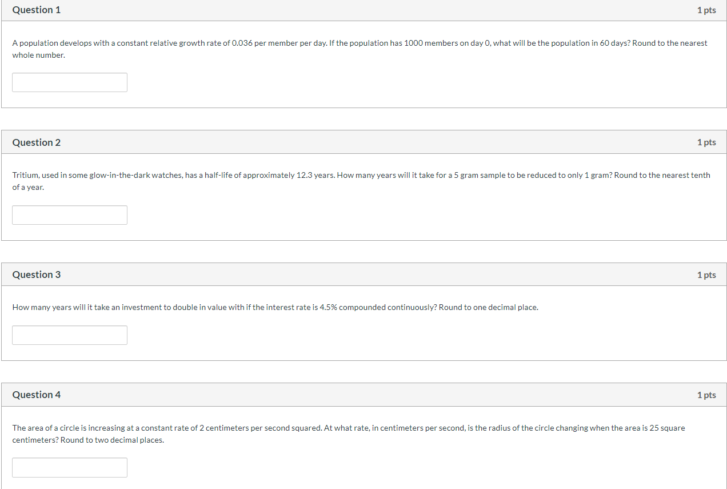This screenshot has width=727, height=489.
Task: Click the 4.5% interest rate value
Action: tap(328, 308)
